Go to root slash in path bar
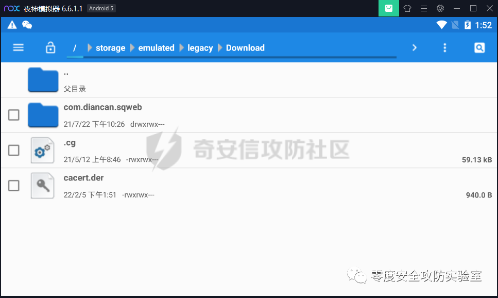The height and width of the screenshot is (298, 498). pos(75,48)
